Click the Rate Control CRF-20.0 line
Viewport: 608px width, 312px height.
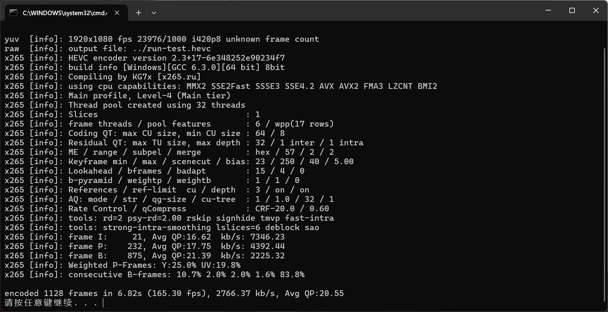pos(167,208)
